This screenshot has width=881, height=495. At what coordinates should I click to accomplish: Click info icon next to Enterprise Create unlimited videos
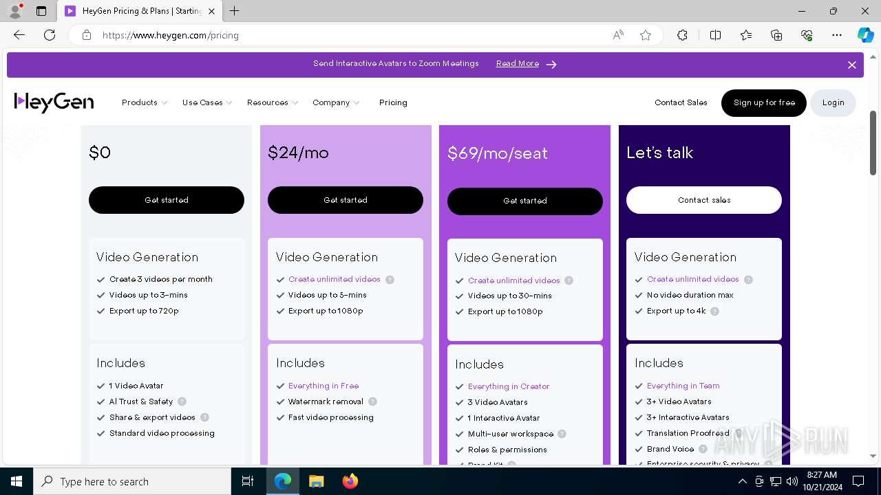(748, 280)
